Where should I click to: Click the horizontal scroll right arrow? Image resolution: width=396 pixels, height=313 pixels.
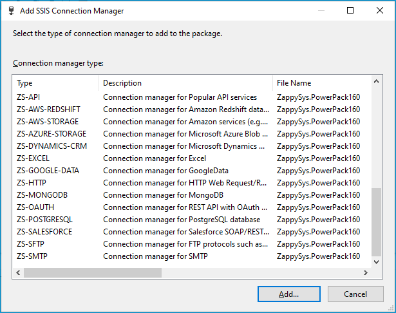[366, 272]
